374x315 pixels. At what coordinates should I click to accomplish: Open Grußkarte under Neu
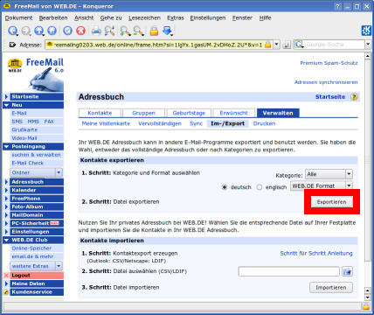24,129
